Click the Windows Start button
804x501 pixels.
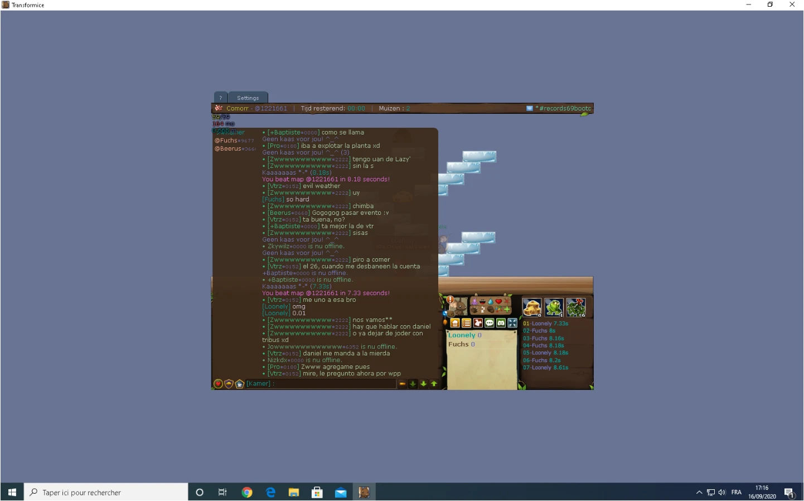(x=12, y=492)
